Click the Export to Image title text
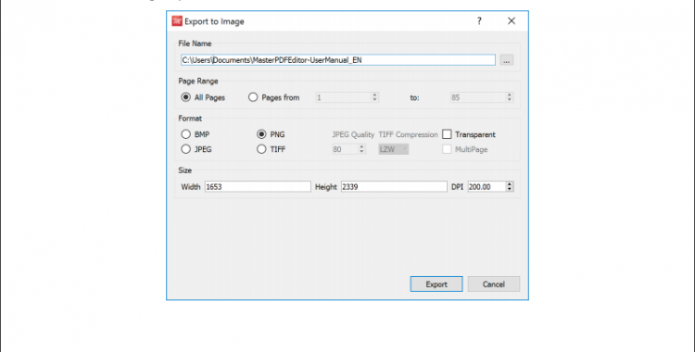Screen dimensions: 695x352 214,21
